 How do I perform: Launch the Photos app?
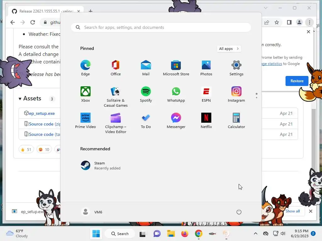206,68
